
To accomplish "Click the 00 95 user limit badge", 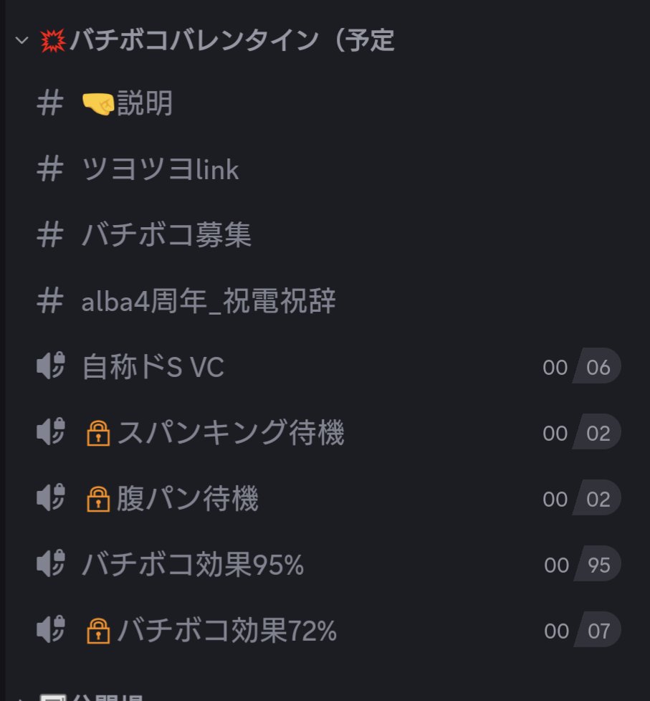I will [x=582, y=564].
